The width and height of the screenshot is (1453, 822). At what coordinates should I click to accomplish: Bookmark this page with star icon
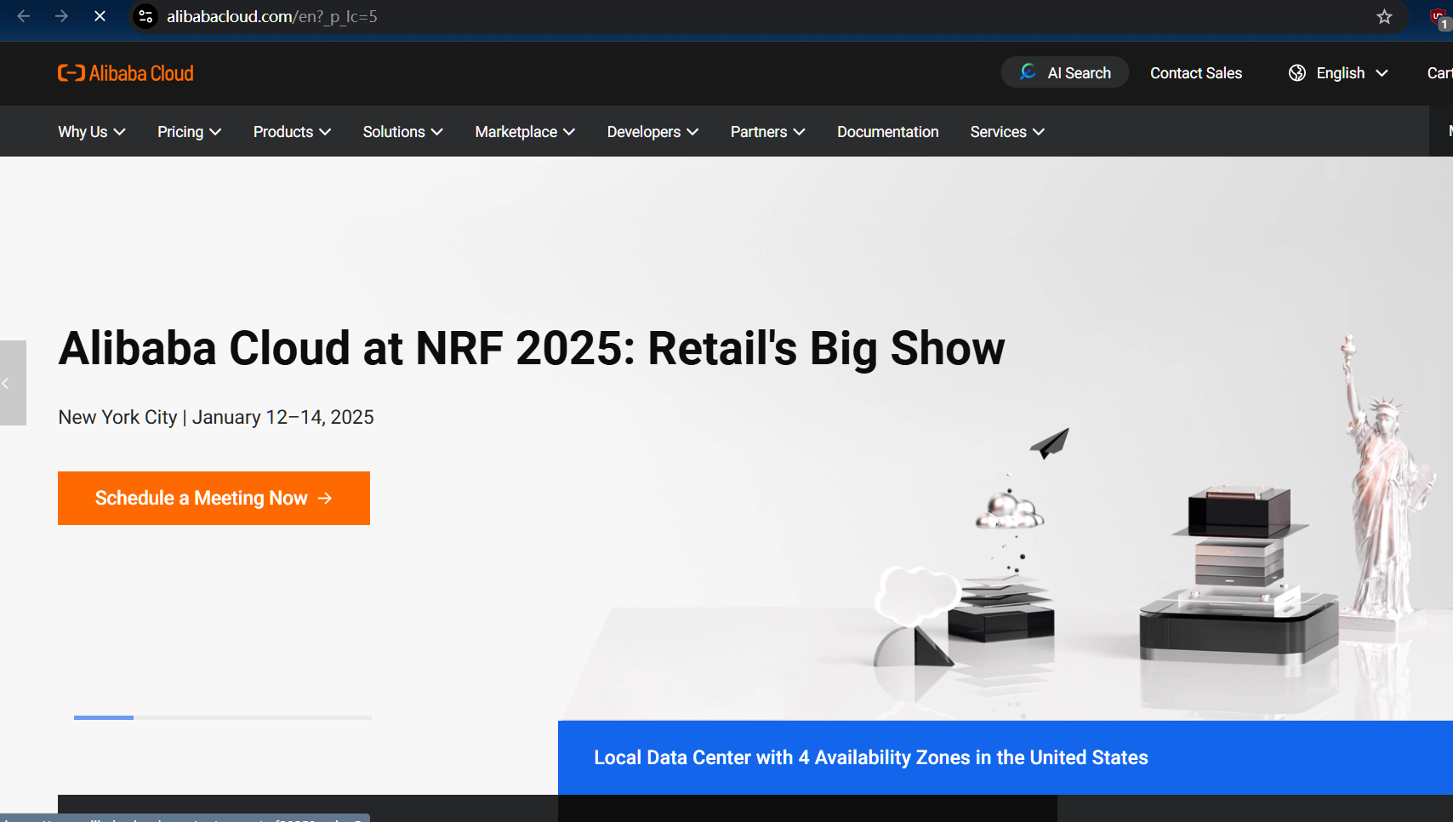pyautogui.click(x=1384, y=16)
